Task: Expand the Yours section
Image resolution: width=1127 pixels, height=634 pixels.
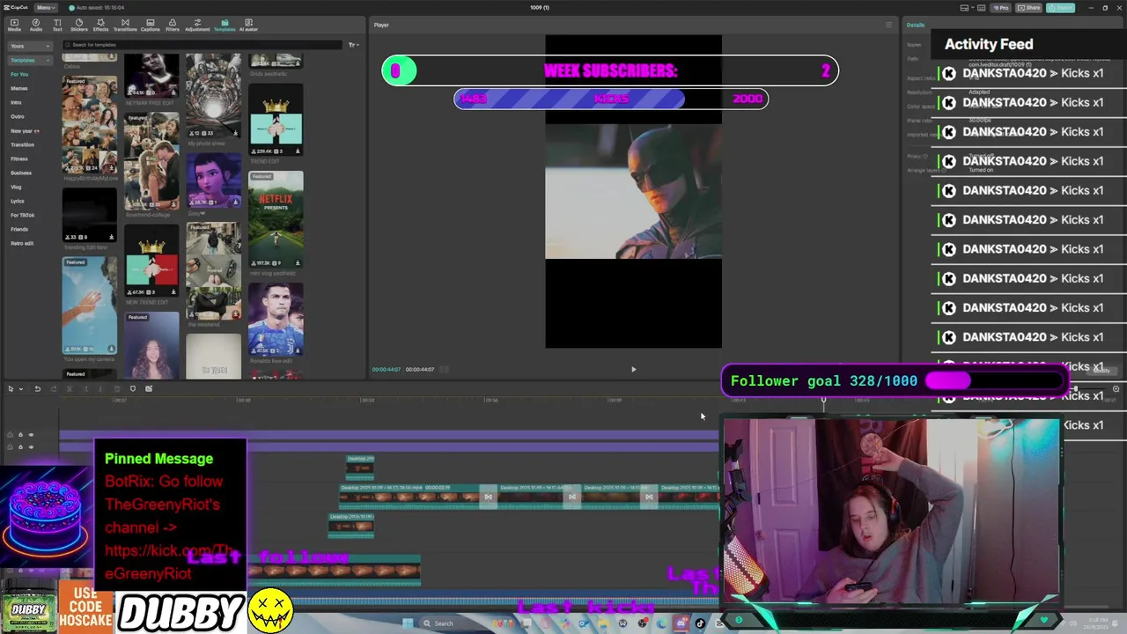Action: (x=29, y=46)
